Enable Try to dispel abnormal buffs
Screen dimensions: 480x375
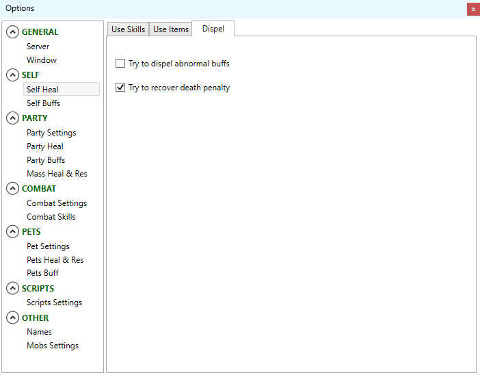coord(121,64)
